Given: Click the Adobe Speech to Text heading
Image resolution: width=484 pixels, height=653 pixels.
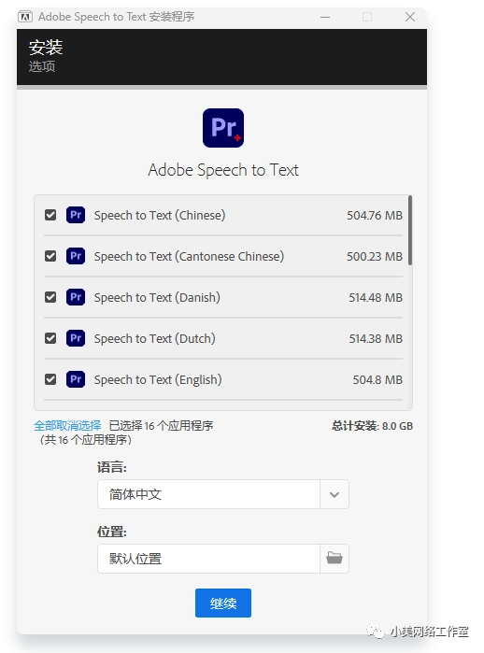Looking at the screenshot, I should [x=223, y=170].
